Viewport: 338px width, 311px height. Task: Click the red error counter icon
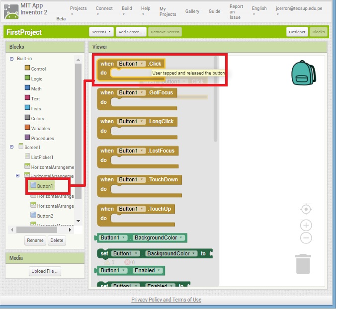pyautogui.click(x=127, y=262)
